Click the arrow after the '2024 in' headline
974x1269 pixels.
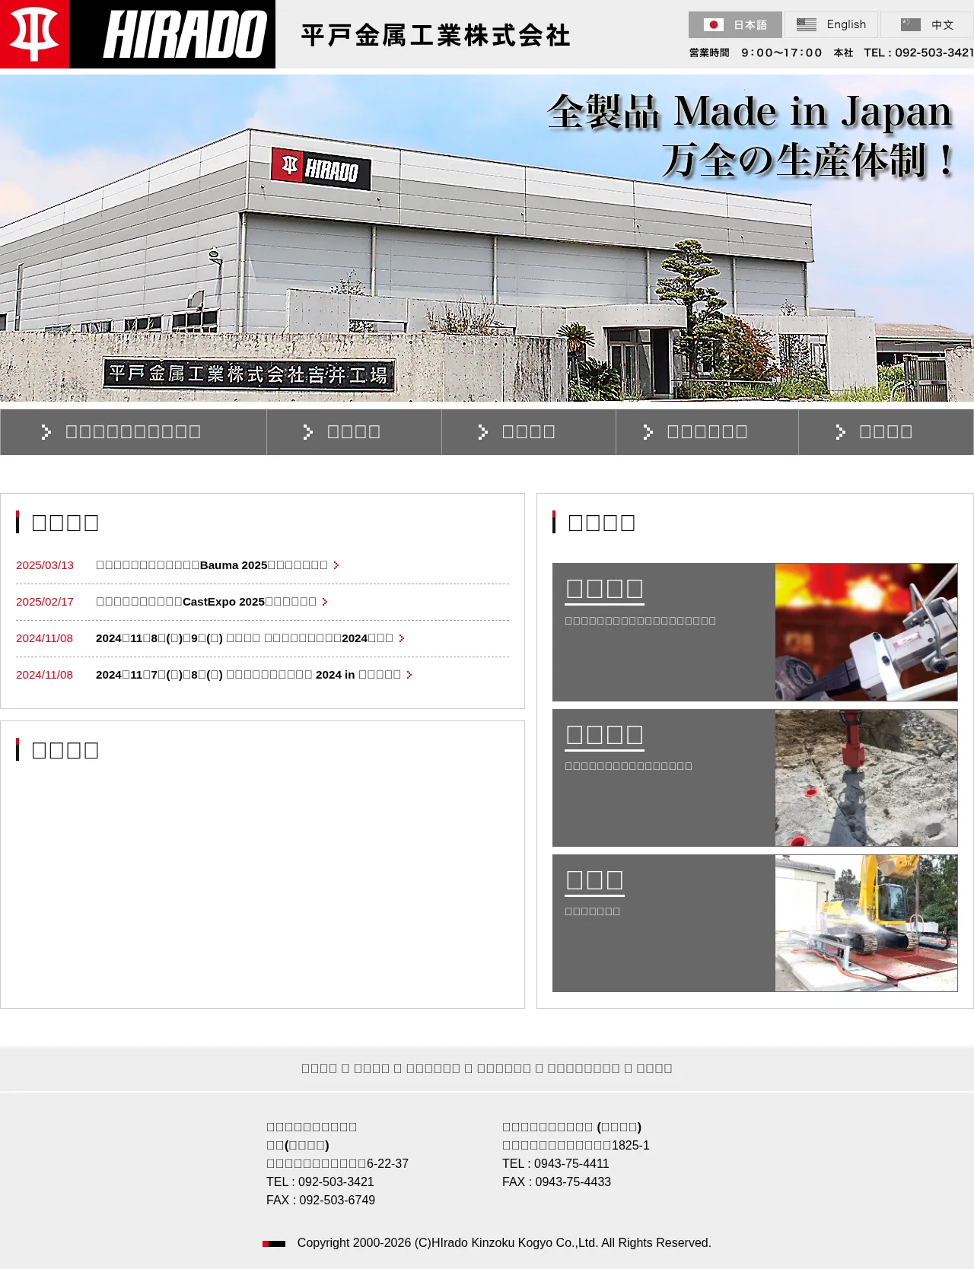[409, 675]
